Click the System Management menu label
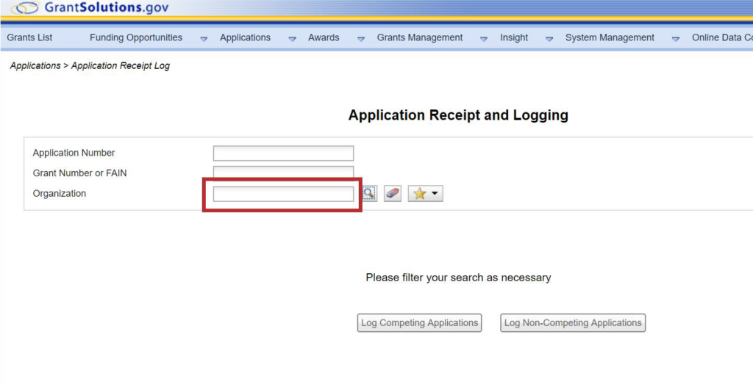753x387 pixels. click(x=610, y=37)
